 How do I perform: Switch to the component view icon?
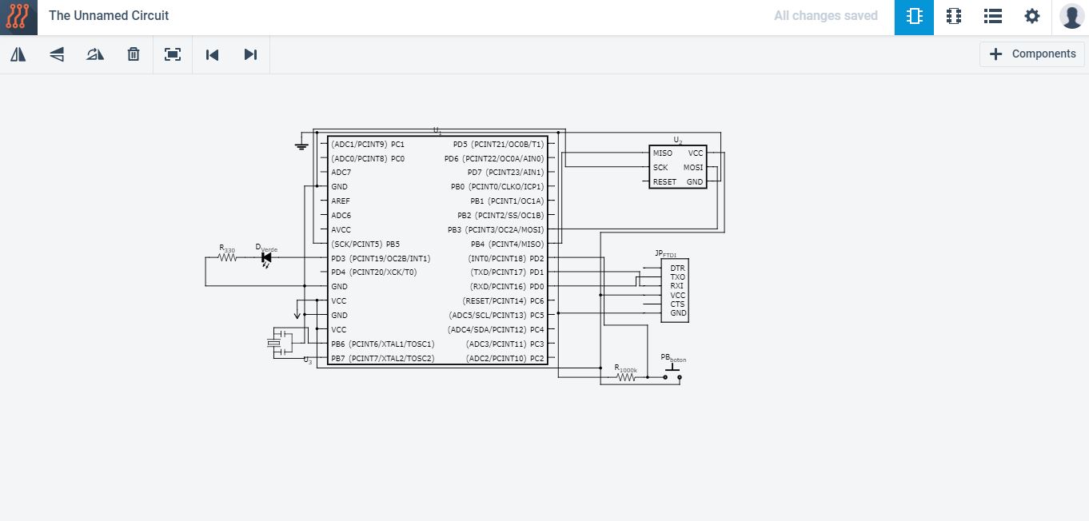(953, 17)
